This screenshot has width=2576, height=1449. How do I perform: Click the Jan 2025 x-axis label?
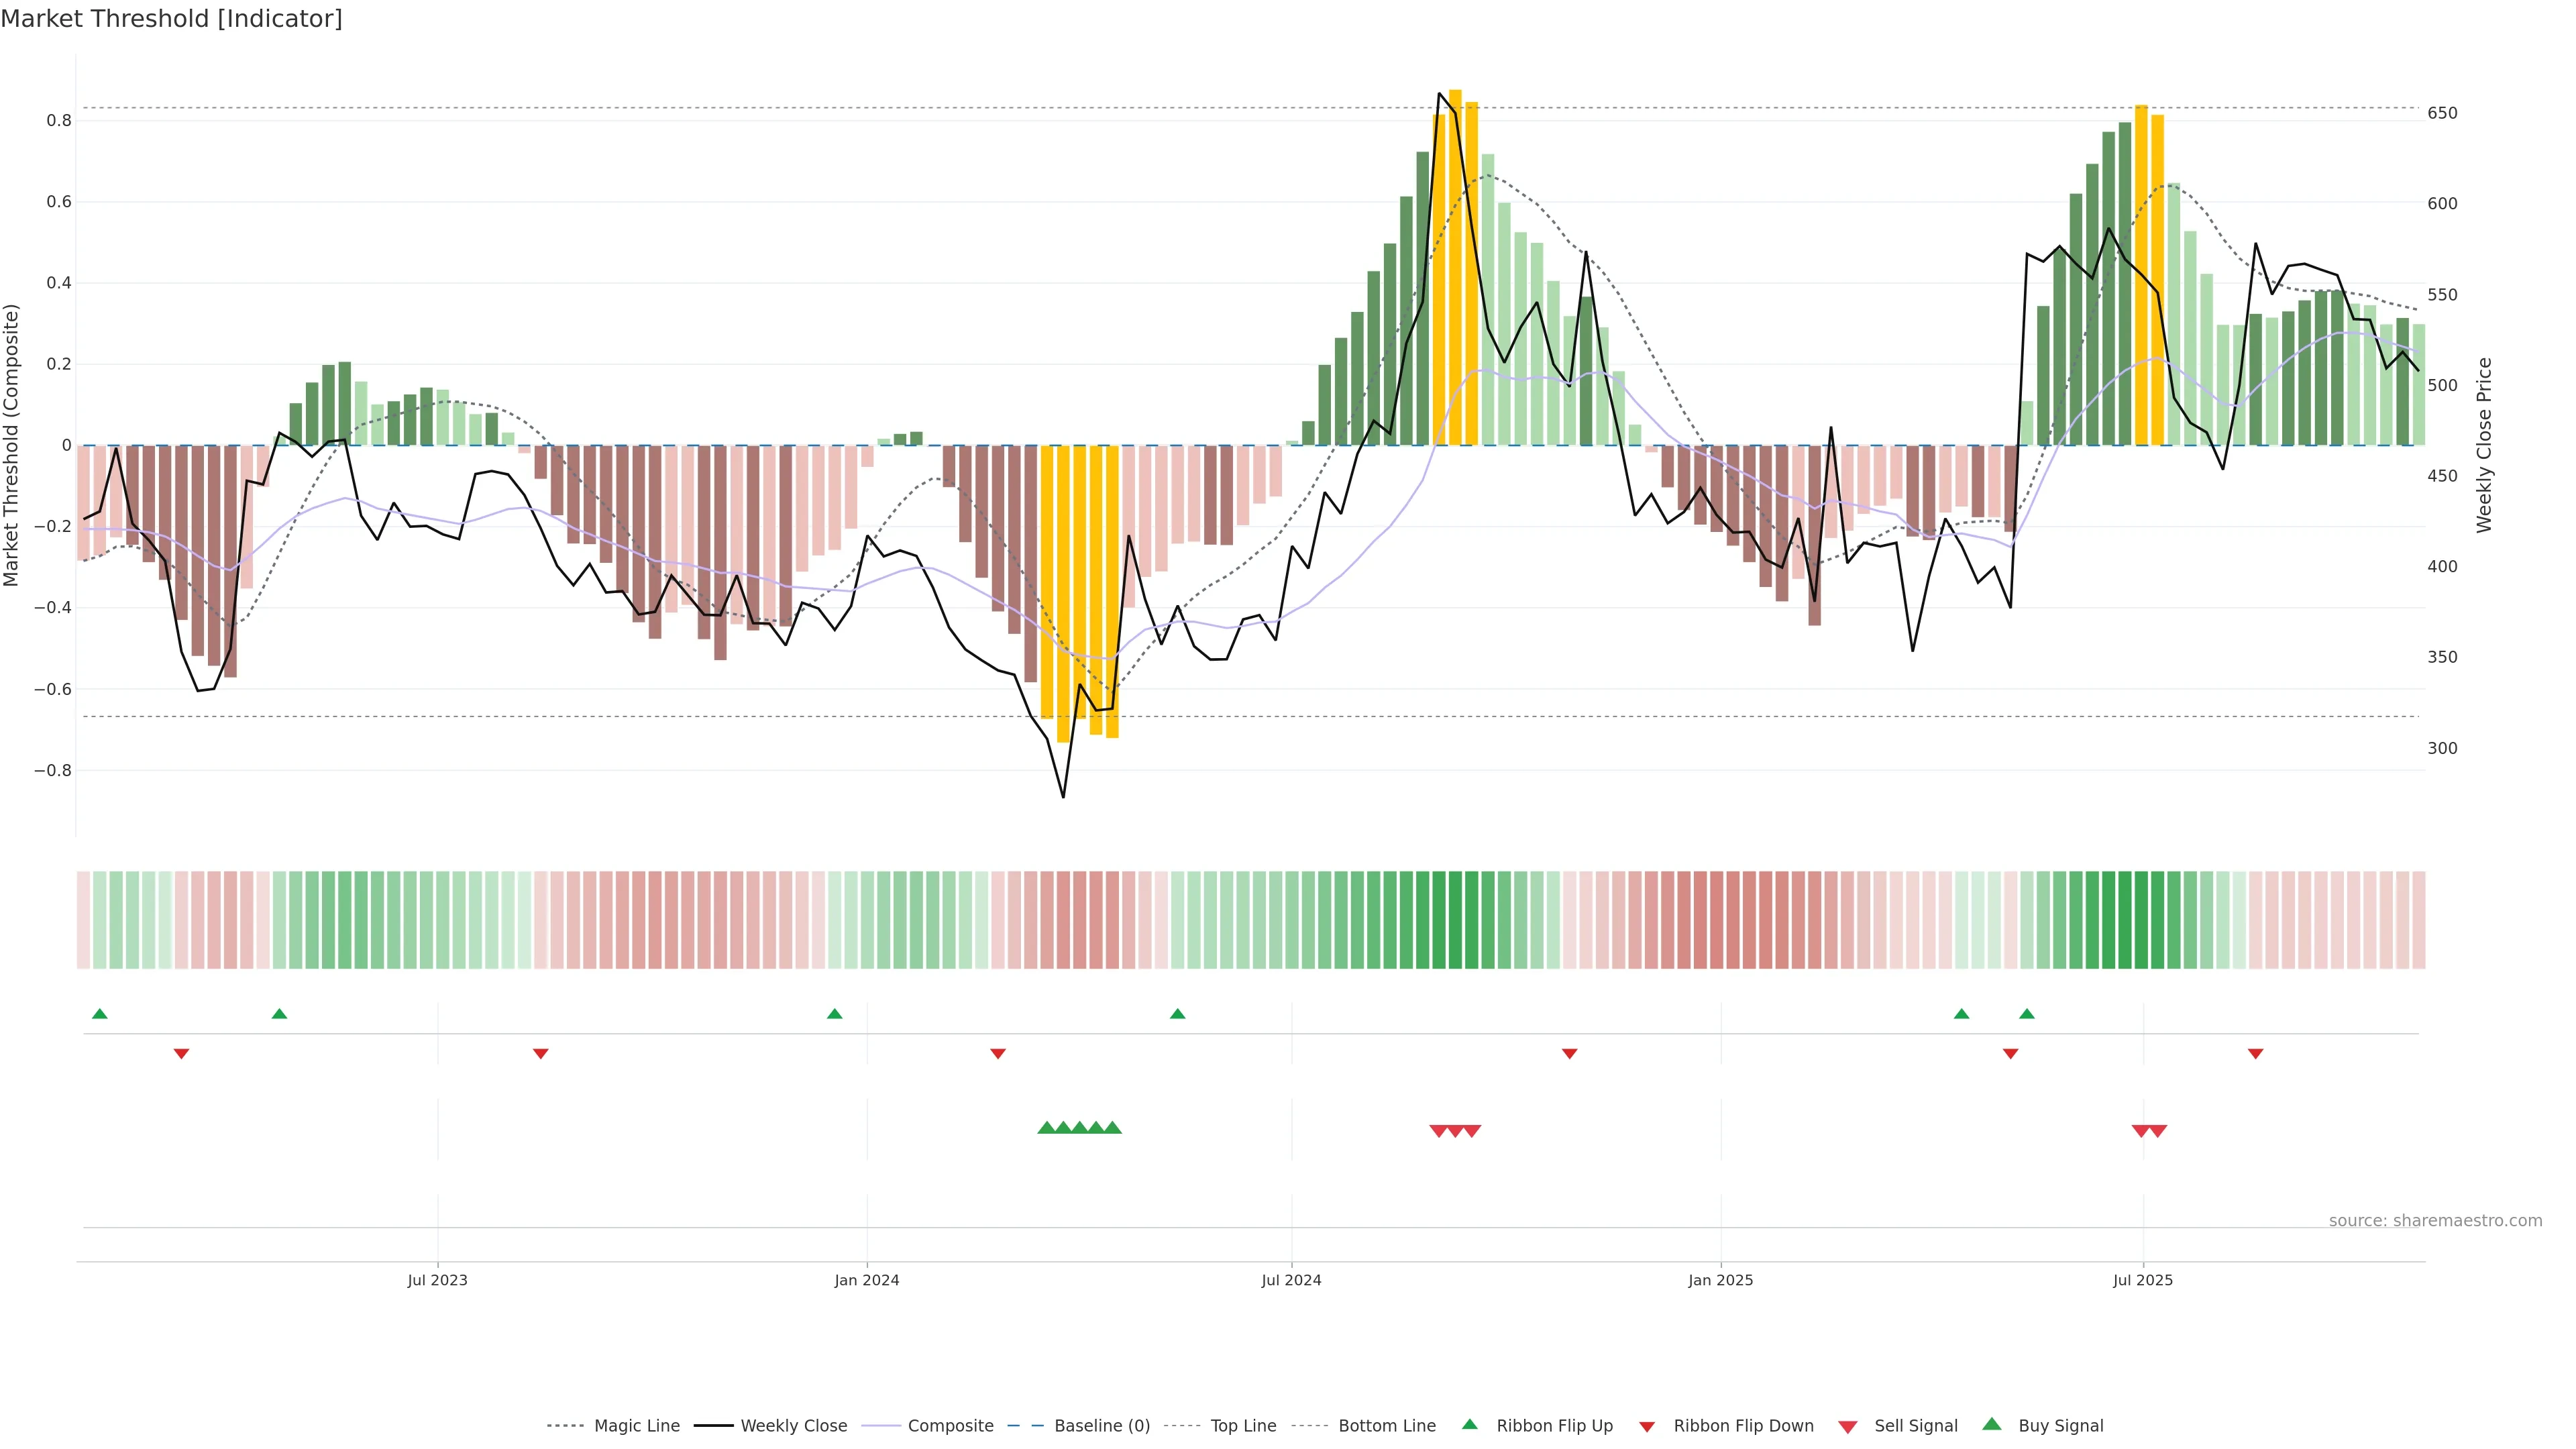point(1720,1280)
